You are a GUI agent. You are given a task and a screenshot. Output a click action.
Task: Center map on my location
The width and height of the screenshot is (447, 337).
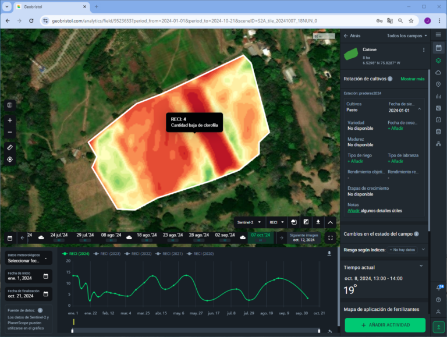click(x=10, y=159)
